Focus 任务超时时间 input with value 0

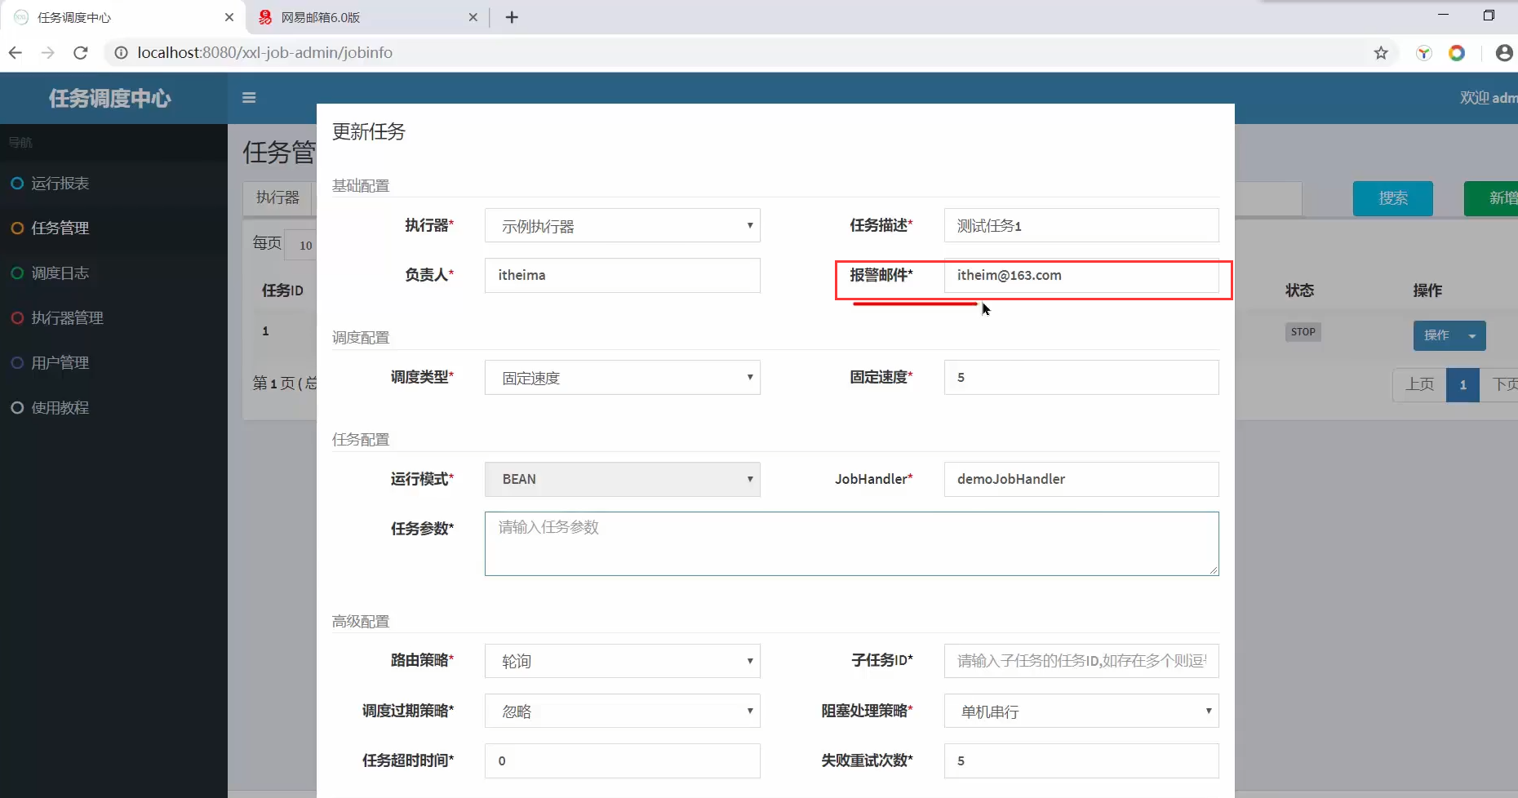tap(623, 760)
